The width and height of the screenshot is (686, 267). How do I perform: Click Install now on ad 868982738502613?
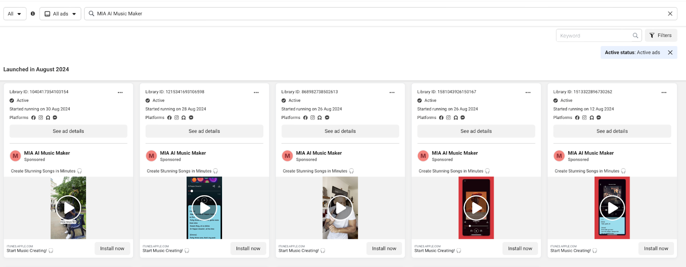coord(384,249)
